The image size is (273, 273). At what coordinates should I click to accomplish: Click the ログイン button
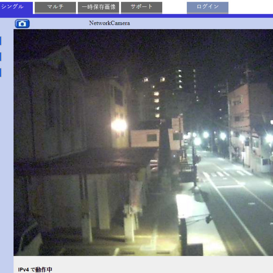coord(207,7)
